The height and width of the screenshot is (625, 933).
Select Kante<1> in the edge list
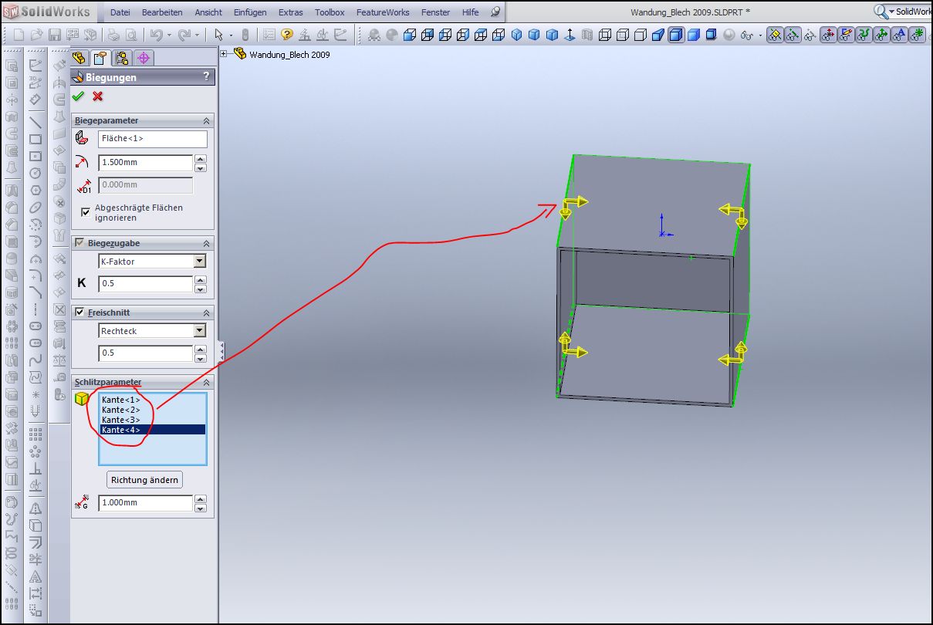coord(153,400)
